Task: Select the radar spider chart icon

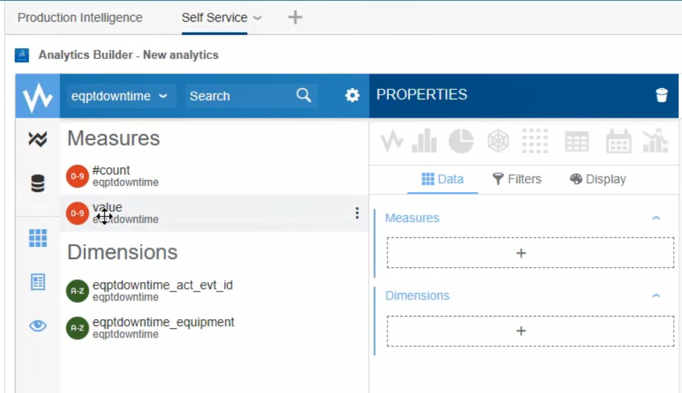Action: click(498, 141)
